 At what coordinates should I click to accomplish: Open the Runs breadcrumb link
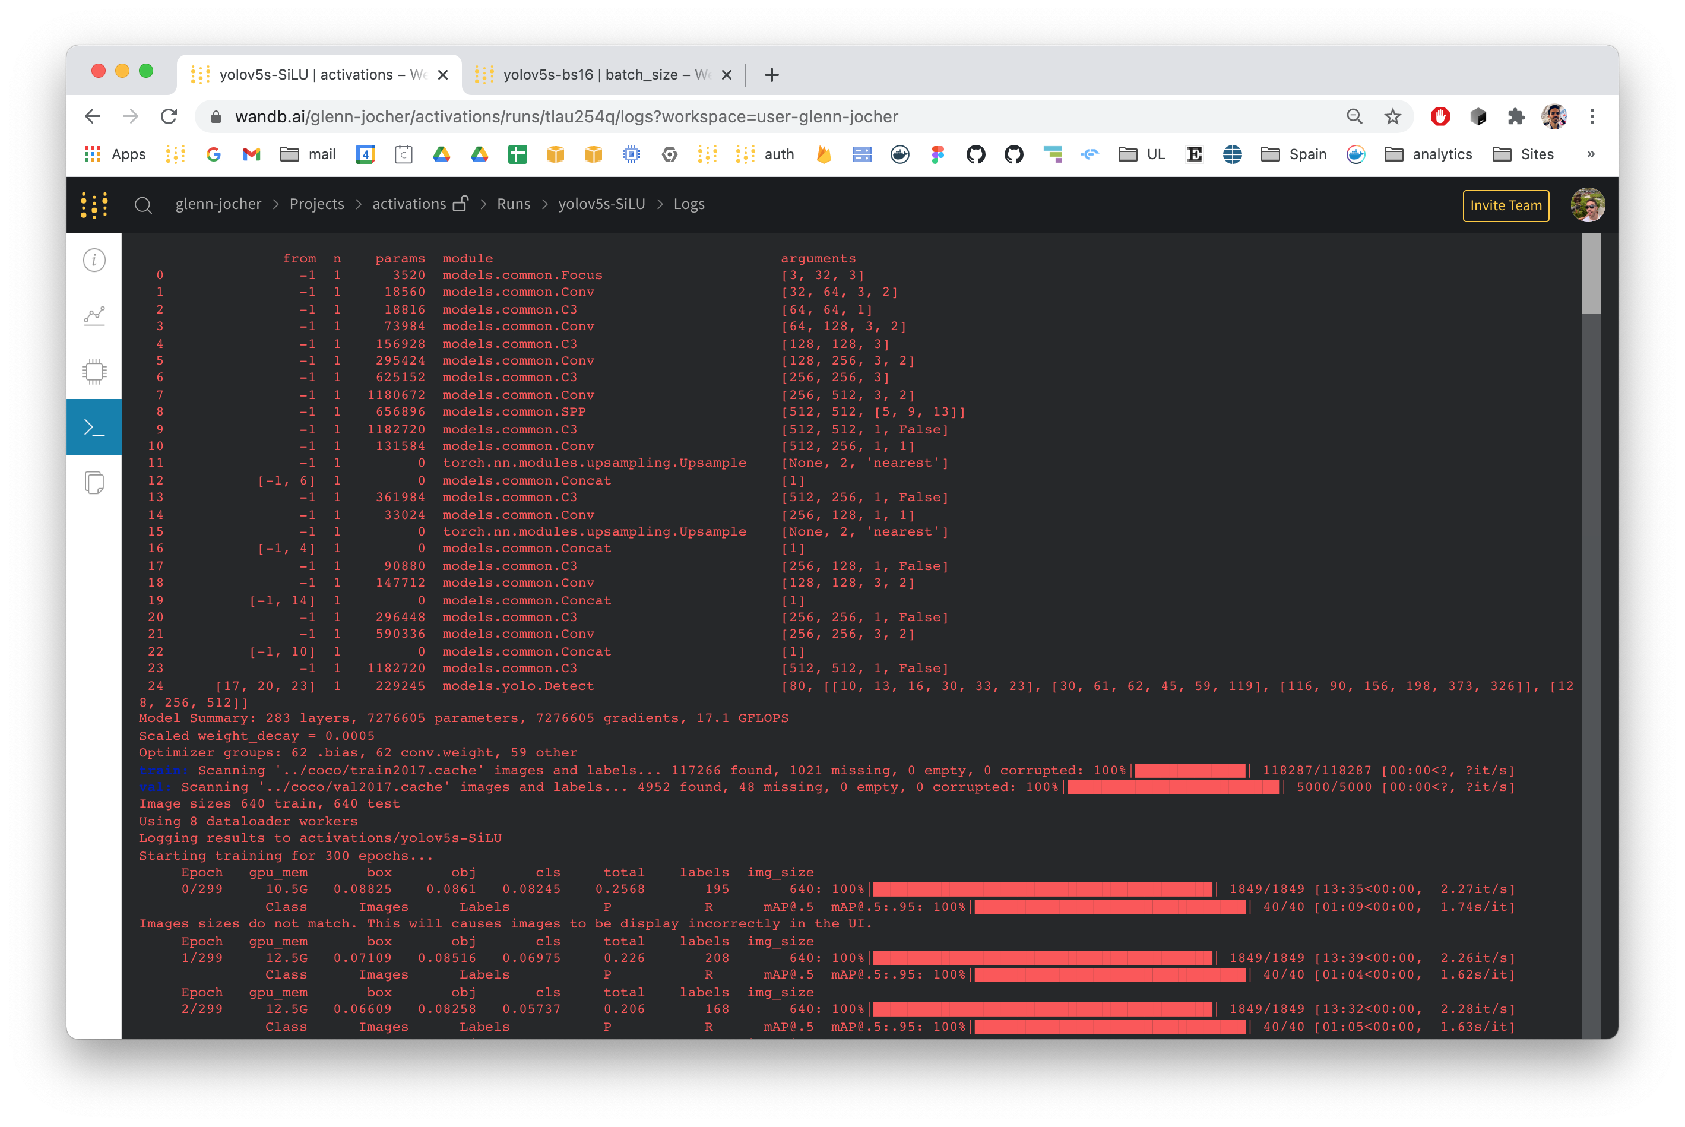514,204
